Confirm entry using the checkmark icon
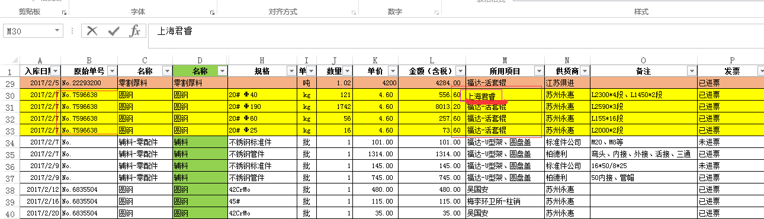This screenshot has height=219, width=764. click(114, 31)
